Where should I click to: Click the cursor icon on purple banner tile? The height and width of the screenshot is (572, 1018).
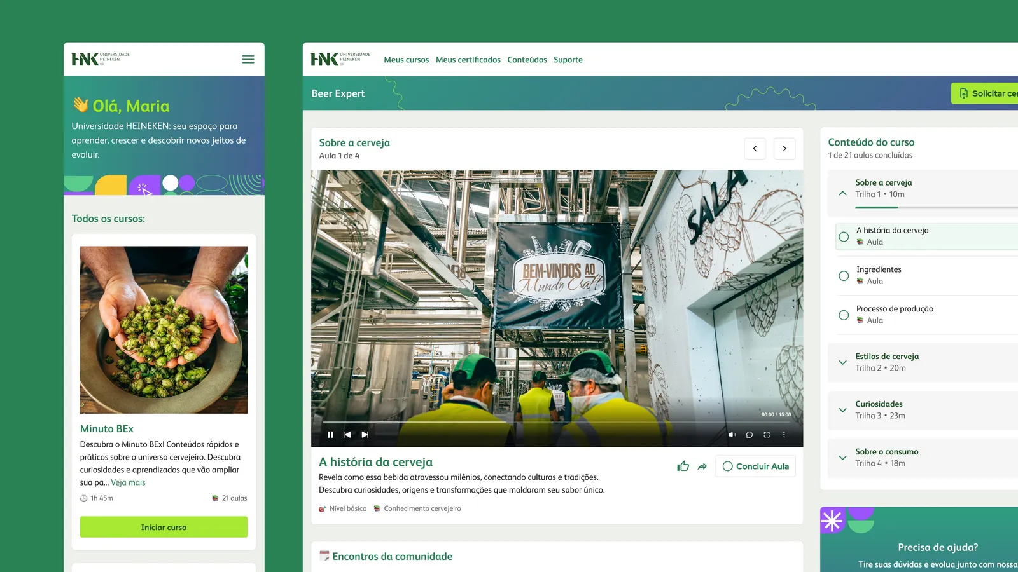pyautogui.click(x=144, y=189)
